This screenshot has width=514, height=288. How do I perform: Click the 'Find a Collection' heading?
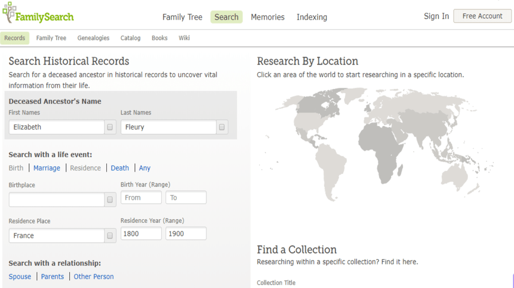[x=297, y=250]
